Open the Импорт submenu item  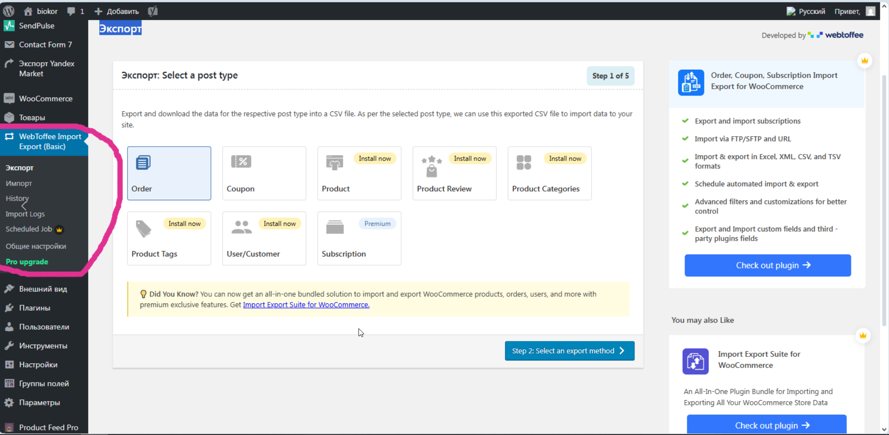tap(19, 183)
